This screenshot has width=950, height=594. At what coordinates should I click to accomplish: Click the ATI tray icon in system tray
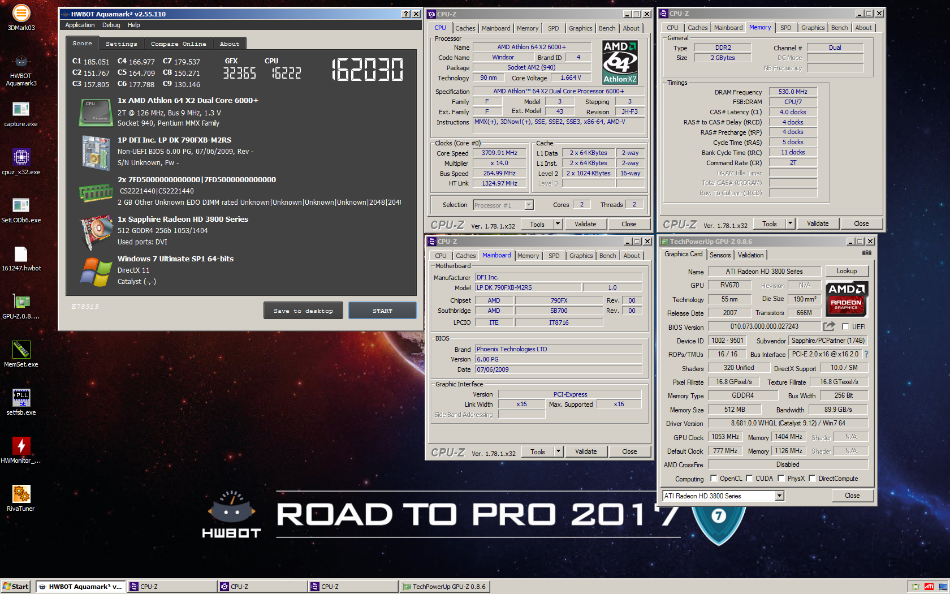929,587
